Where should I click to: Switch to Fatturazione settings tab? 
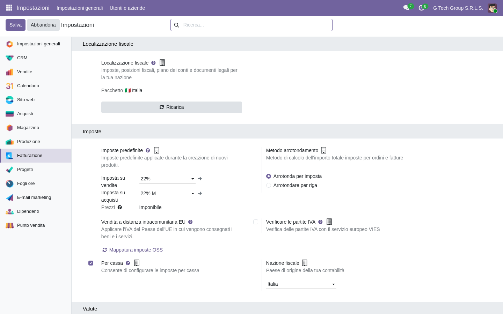pyautogui.click(x=36, y=156)
